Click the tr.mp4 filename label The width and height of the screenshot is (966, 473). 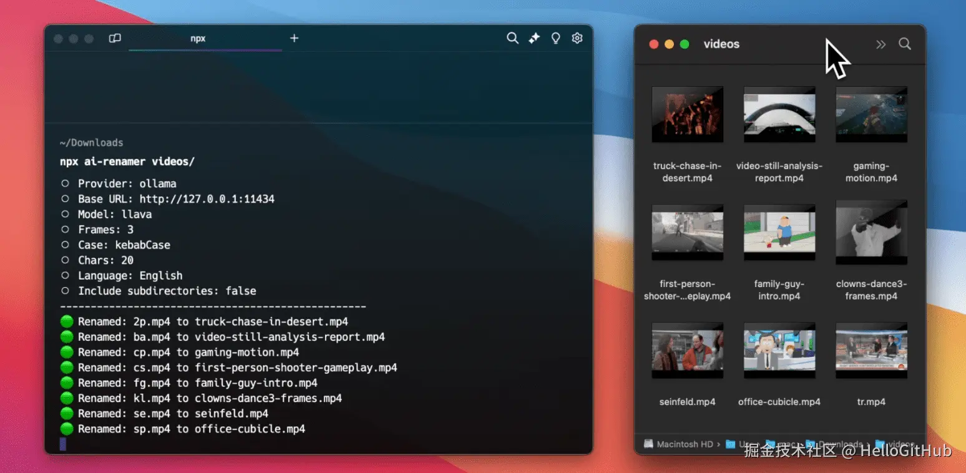pos(871,402)
